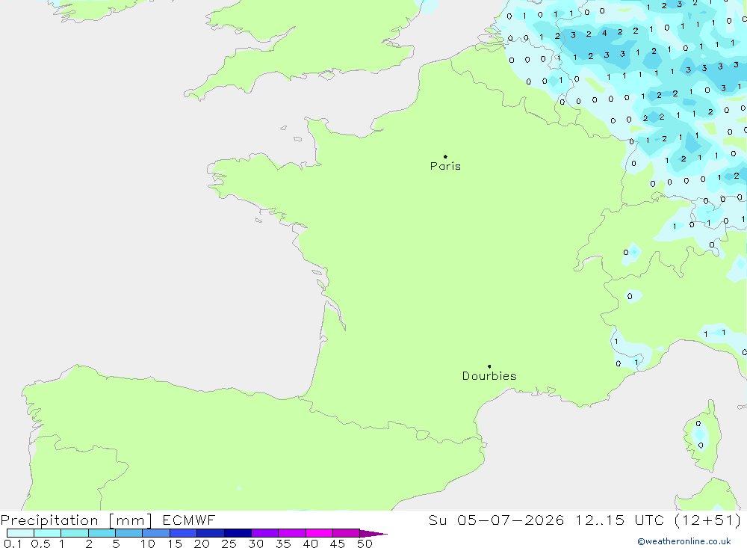The height and width of the screenshot is (548, 747).
Task: Click the legend value label '25'
Action: click(x=229, y=544)
